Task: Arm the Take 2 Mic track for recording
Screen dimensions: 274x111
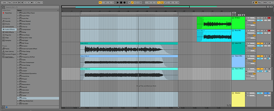Action: click(269, 56)
